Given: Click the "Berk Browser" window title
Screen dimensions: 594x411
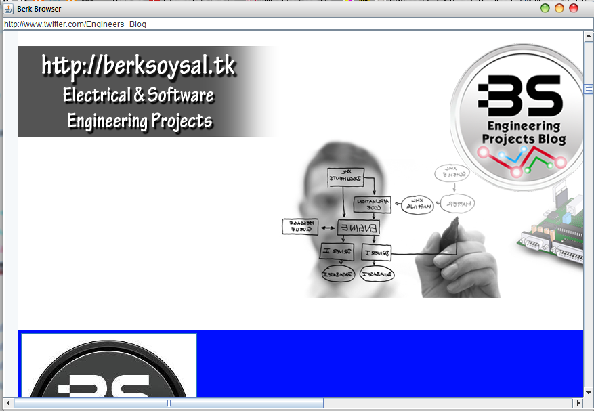Looking at the screenshot, I should 39,9.
